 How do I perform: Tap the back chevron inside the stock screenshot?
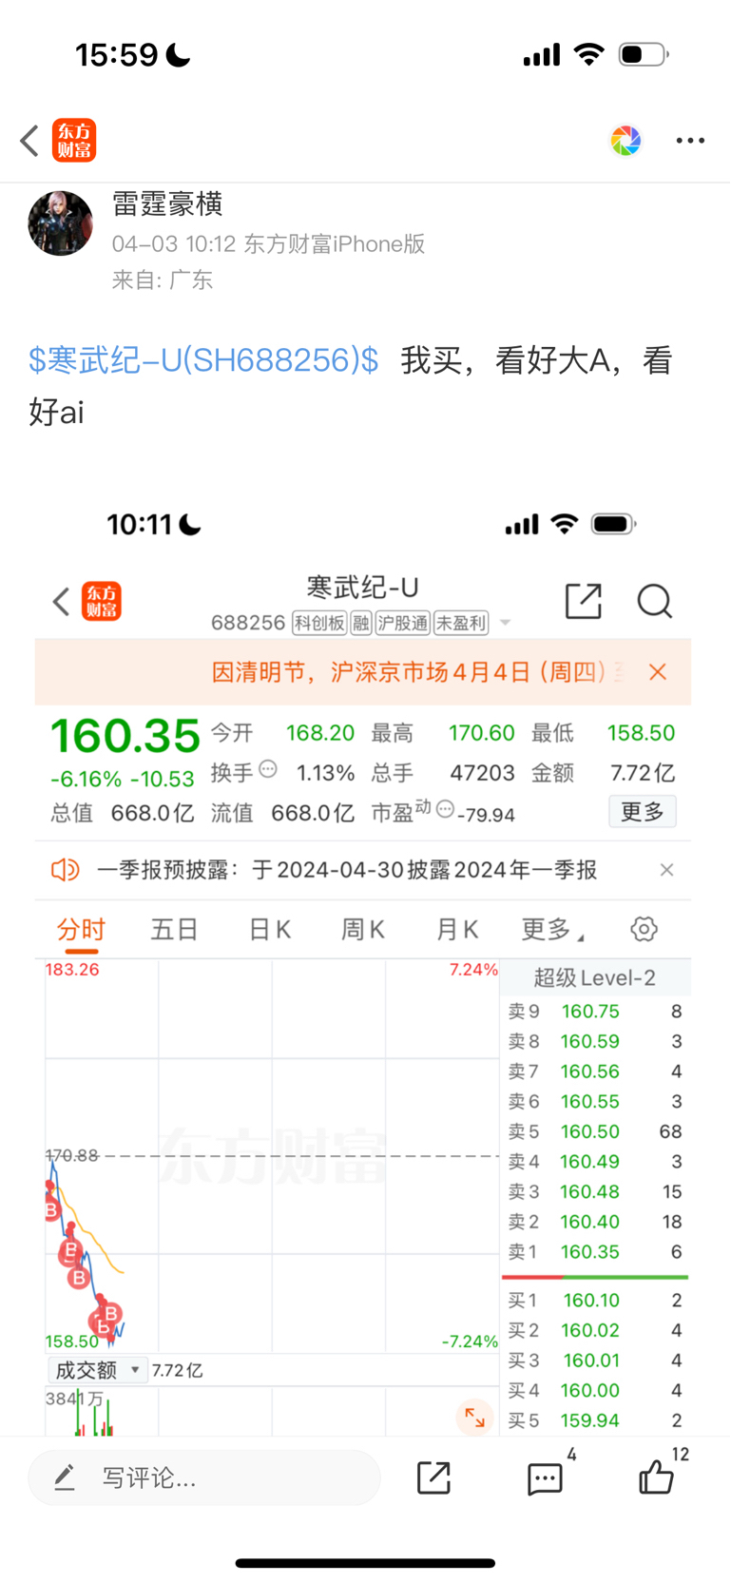tap(62, 601)
